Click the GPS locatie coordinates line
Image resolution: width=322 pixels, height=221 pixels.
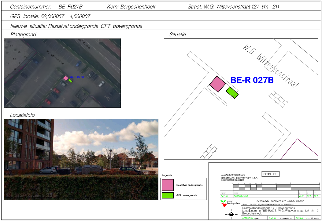pyautogui.click(x=50, y=16)
